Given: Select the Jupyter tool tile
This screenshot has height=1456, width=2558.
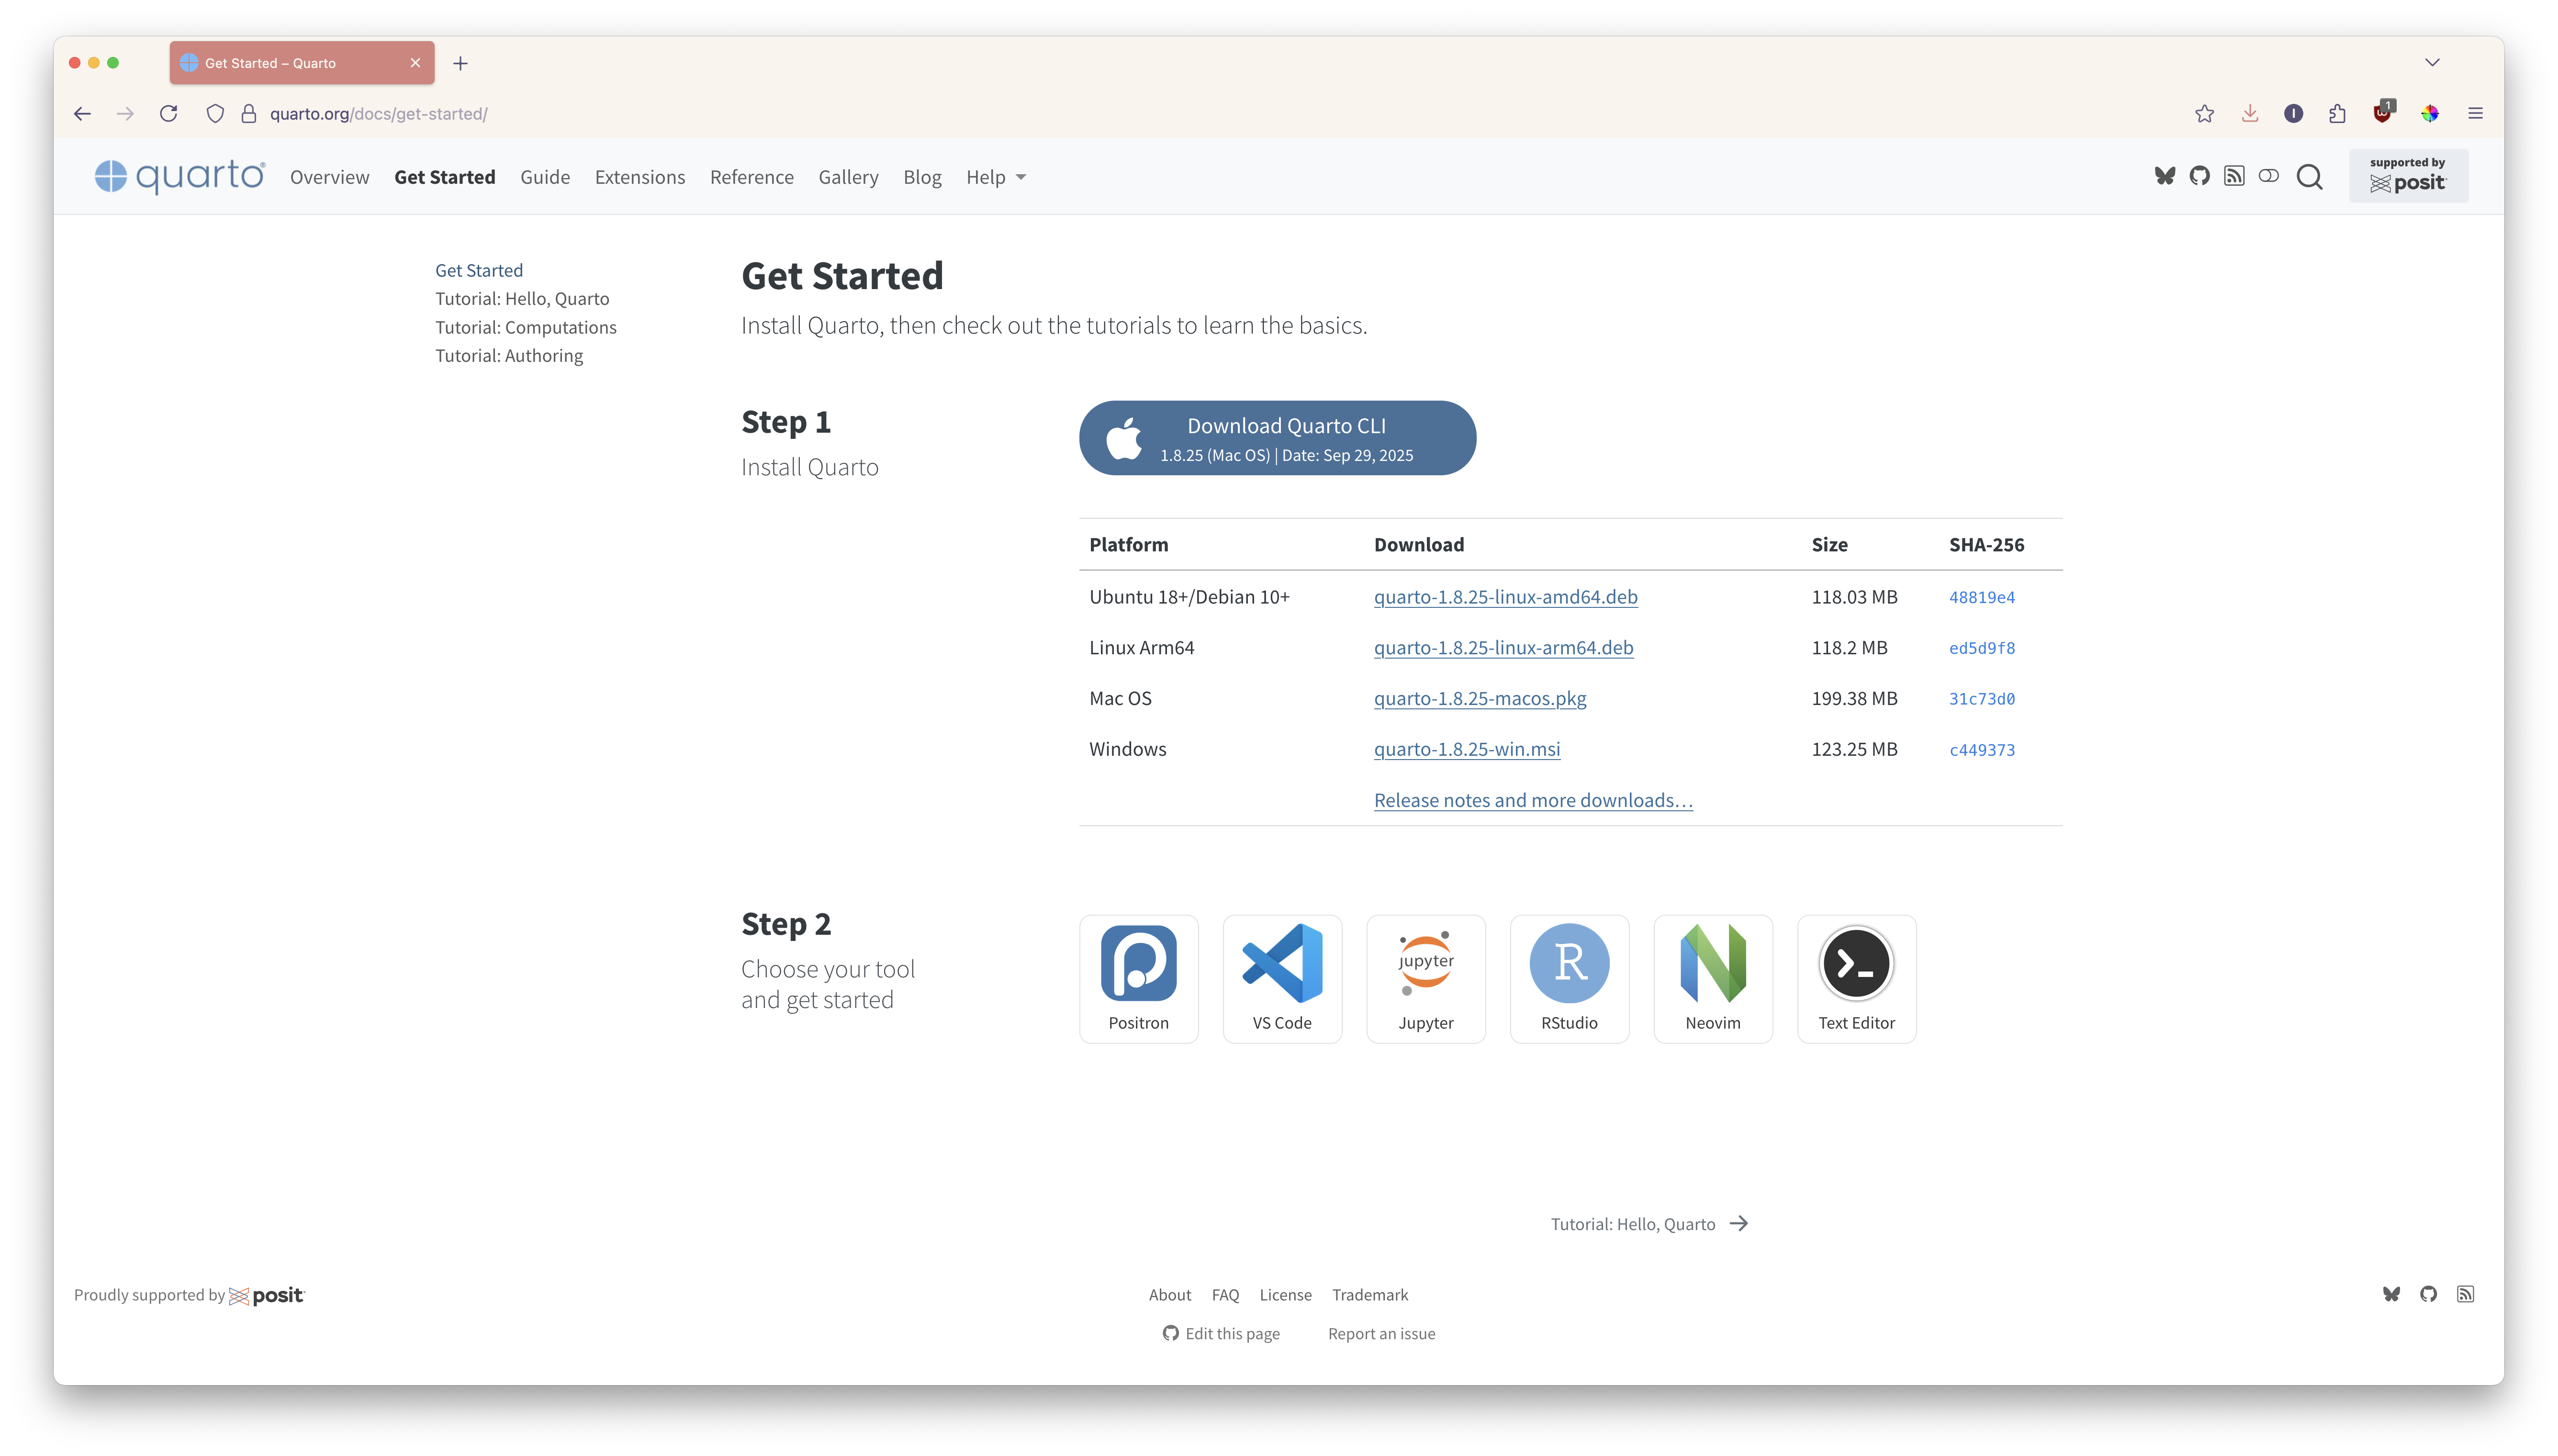Looking at the screenshot, I should point(1425,978).
